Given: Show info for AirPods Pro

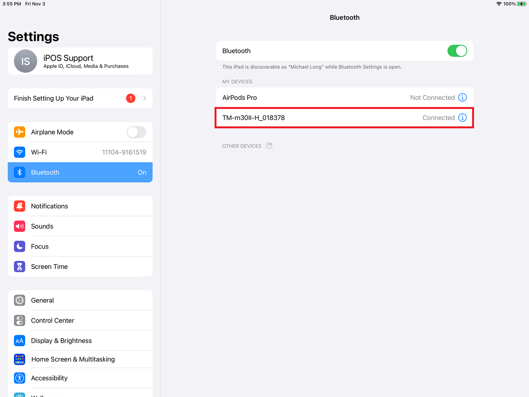Looking at the screenshot, I should [x=462, y=97].
